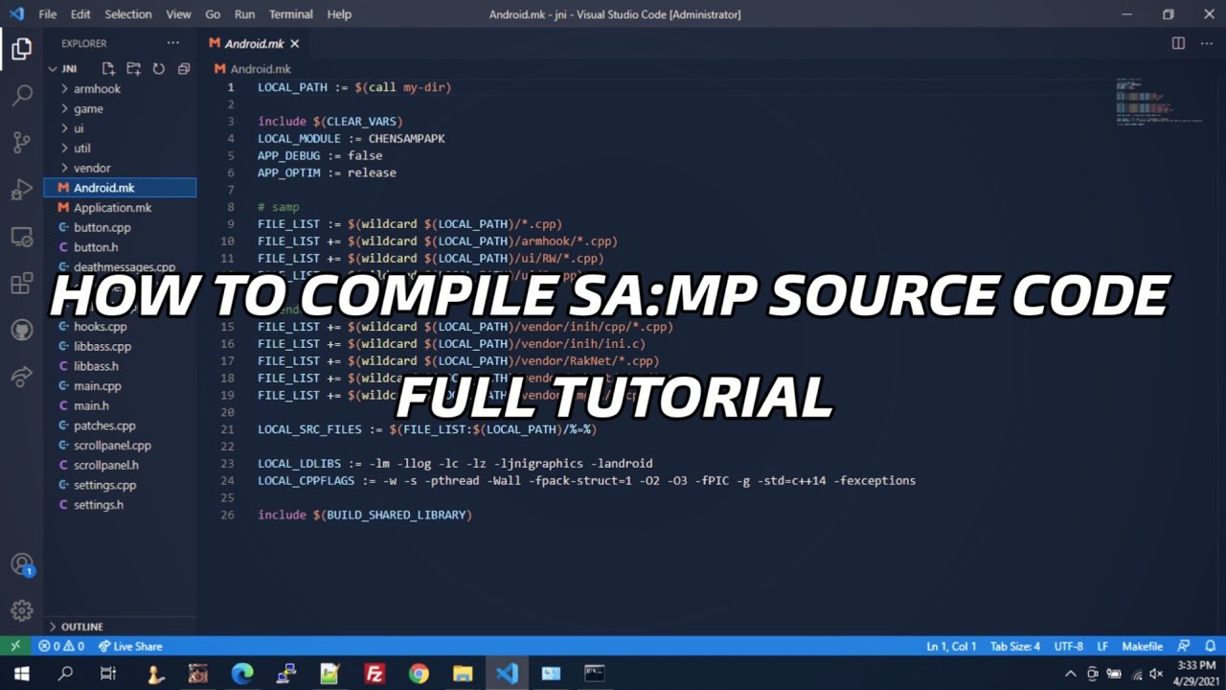This screenshot has width=1226, height=690.
Task: Start Live Share session from status bar
Action: (130, 646)
